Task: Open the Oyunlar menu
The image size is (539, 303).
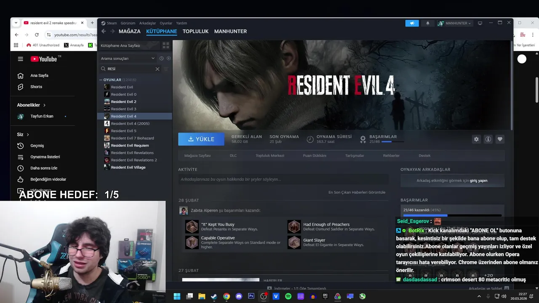Action: (166, 23)
